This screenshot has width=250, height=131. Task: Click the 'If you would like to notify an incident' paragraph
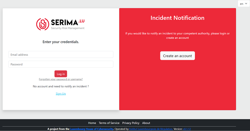[x=177, y=36]
